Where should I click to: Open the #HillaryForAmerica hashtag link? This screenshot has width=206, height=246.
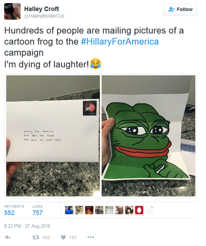pos(120,42)
